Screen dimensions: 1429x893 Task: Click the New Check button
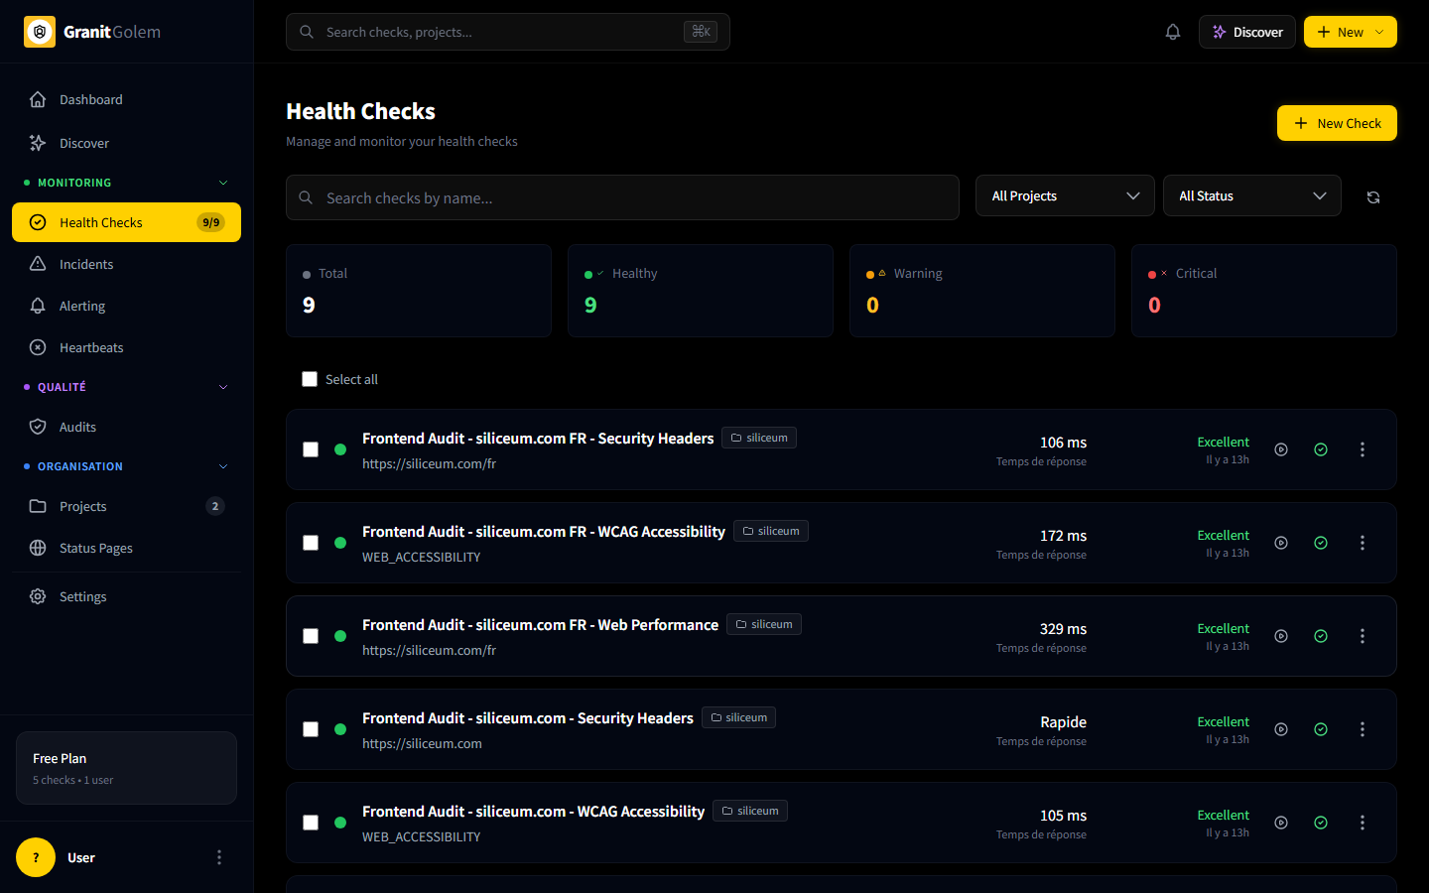pos(1337,123)
